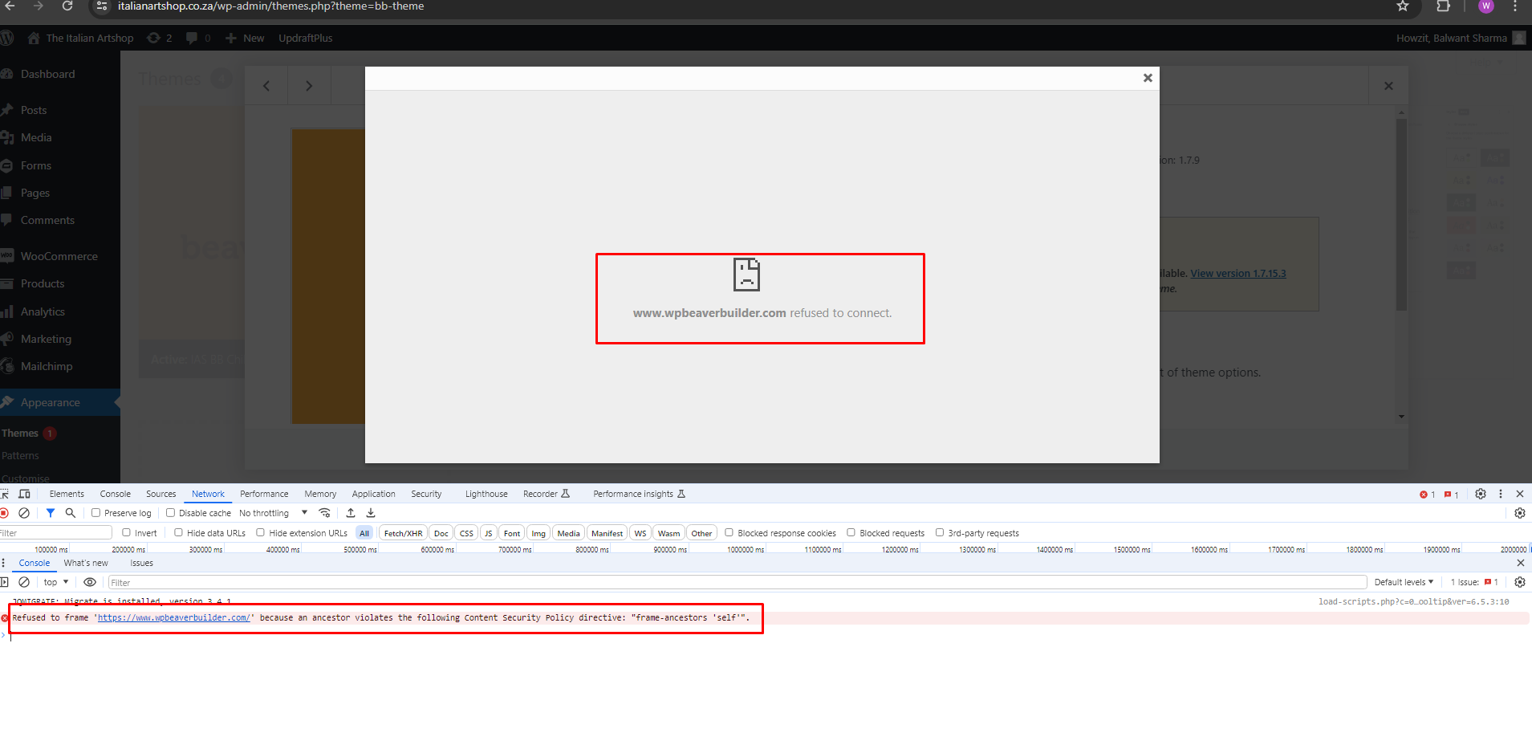Clear the network log
Screen dimensions: 1532x737
[x=24, y=513]
